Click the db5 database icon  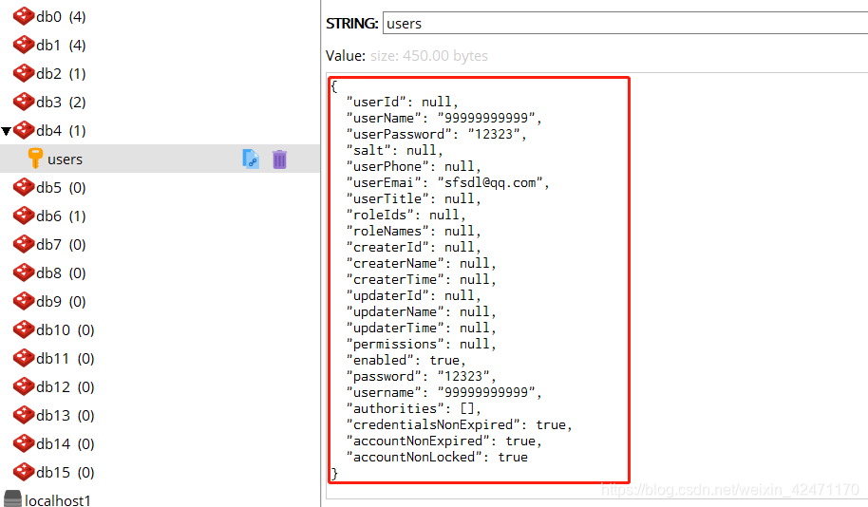tap(24, 187)
